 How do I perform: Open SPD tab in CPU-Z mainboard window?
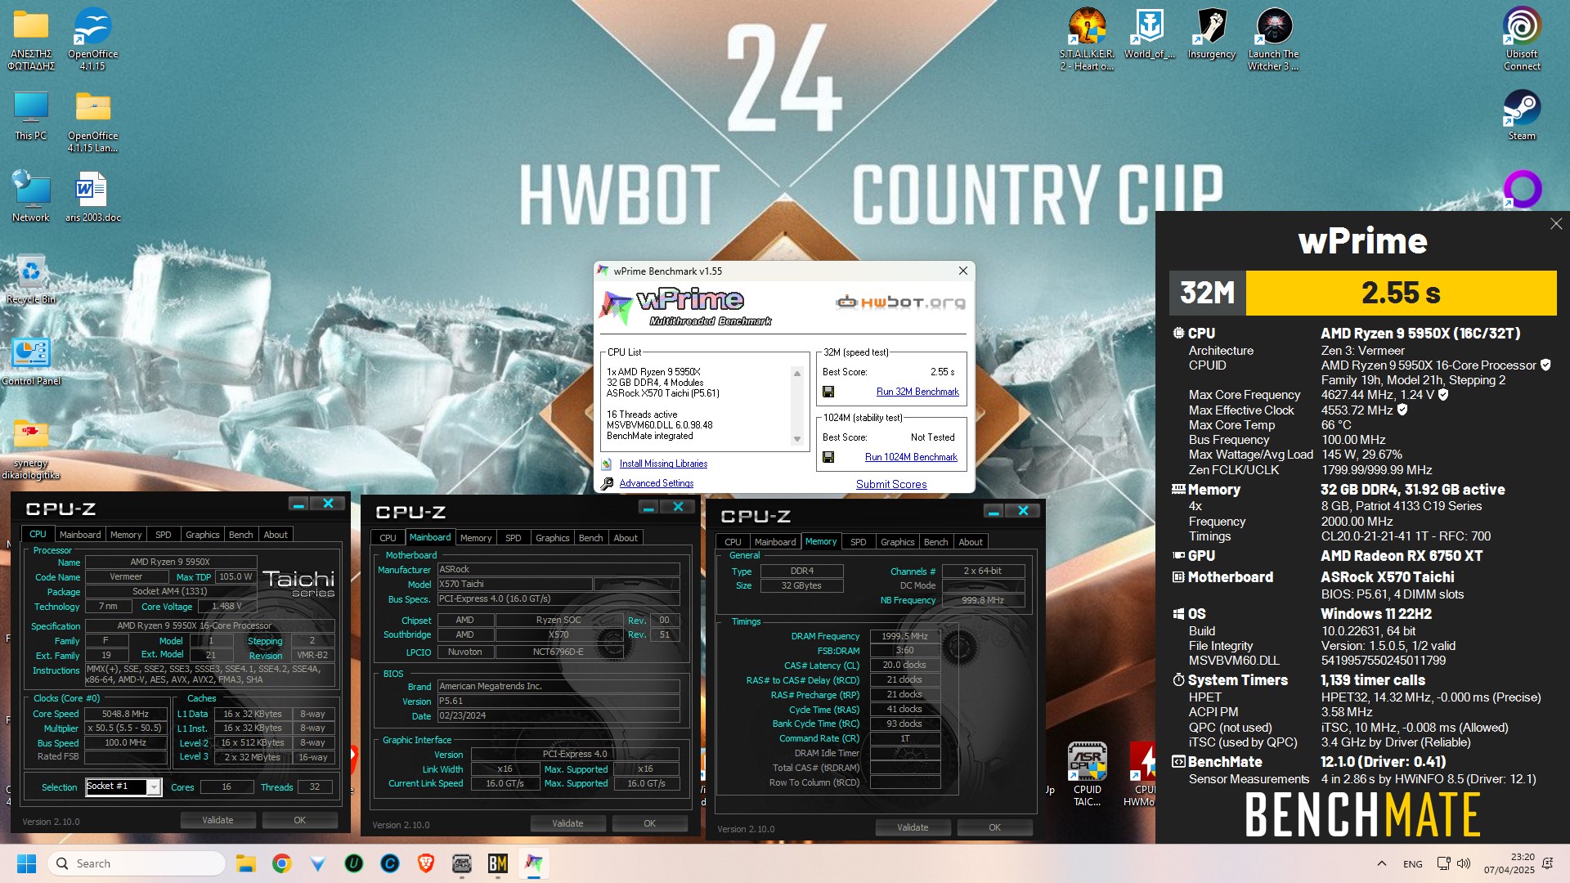pyautogui.click(x=513, y=538)
